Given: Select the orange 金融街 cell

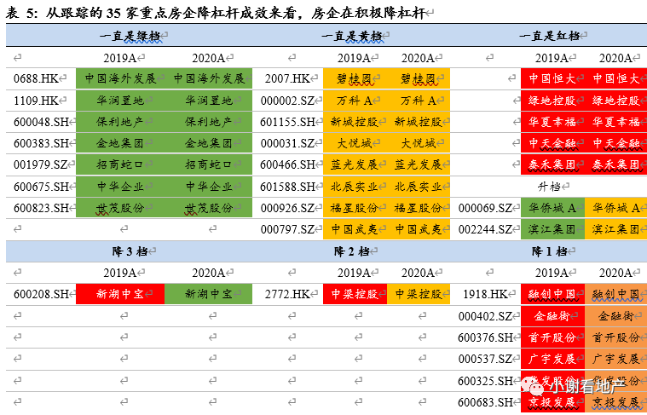Looking at the screenshot, I should click(615, 316).
